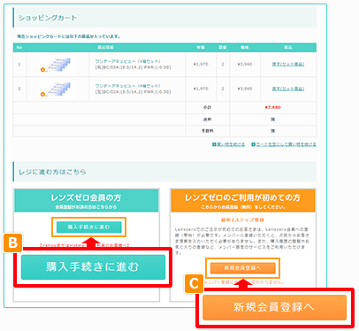Select the [右]BC/DIA spec line in row 1
359x331 pixels.
point(133,67)
